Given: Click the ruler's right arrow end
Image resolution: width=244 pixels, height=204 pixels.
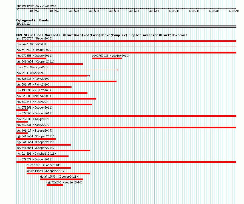Looking at the screenshot, I should tap(235, 8).
